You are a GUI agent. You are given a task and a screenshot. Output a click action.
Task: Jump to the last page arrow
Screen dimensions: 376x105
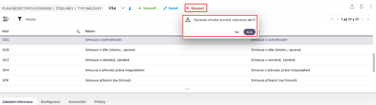click(x=368, y=19)
